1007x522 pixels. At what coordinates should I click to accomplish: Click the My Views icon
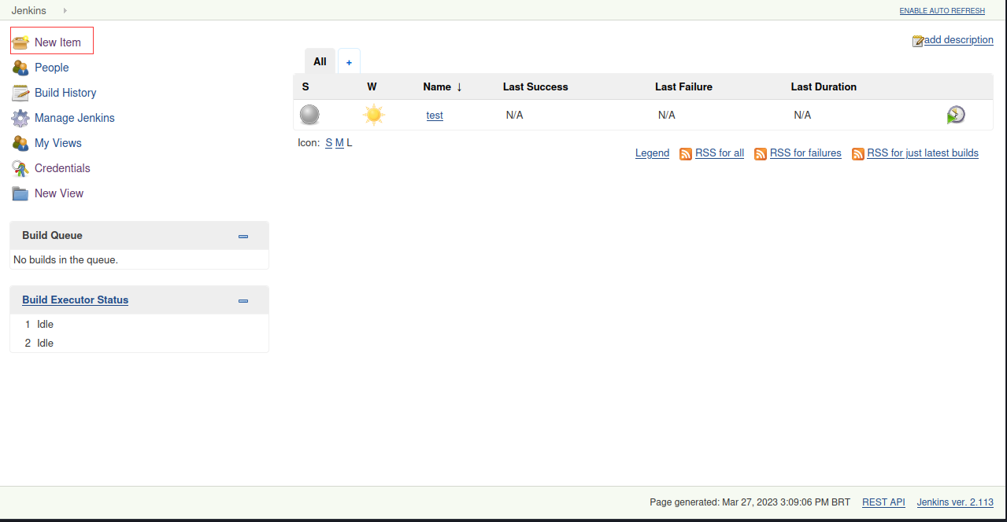[x=20, y=143]
